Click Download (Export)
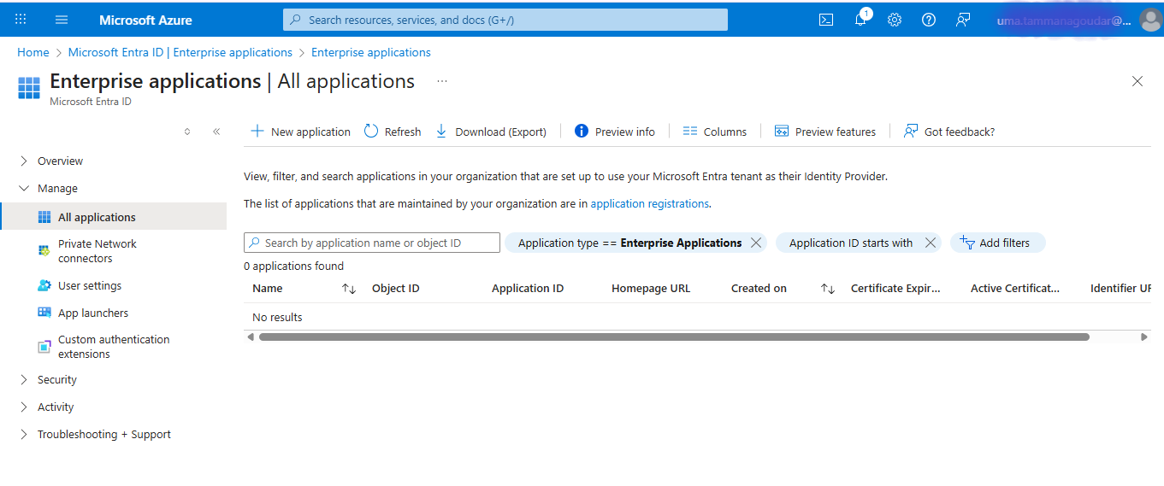The image size is (1164, 486). [x=491, y=132]
